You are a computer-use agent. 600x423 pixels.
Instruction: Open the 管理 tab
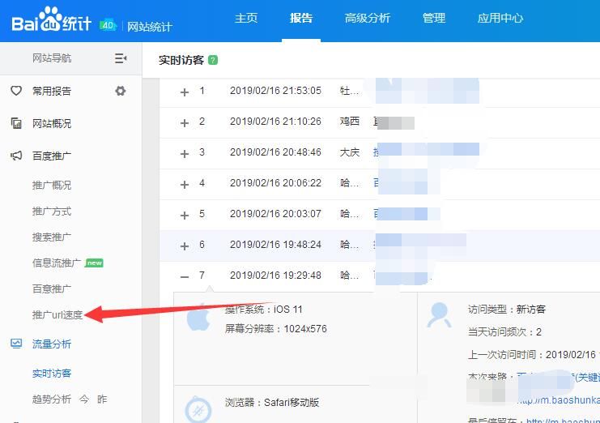[434, 18]
